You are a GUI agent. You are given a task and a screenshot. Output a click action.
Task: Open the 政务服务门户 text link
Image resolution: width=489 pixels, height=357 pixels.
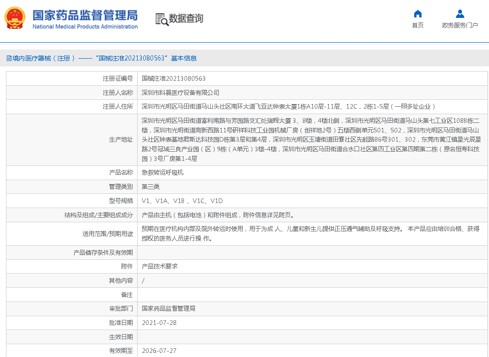[460, 26]
